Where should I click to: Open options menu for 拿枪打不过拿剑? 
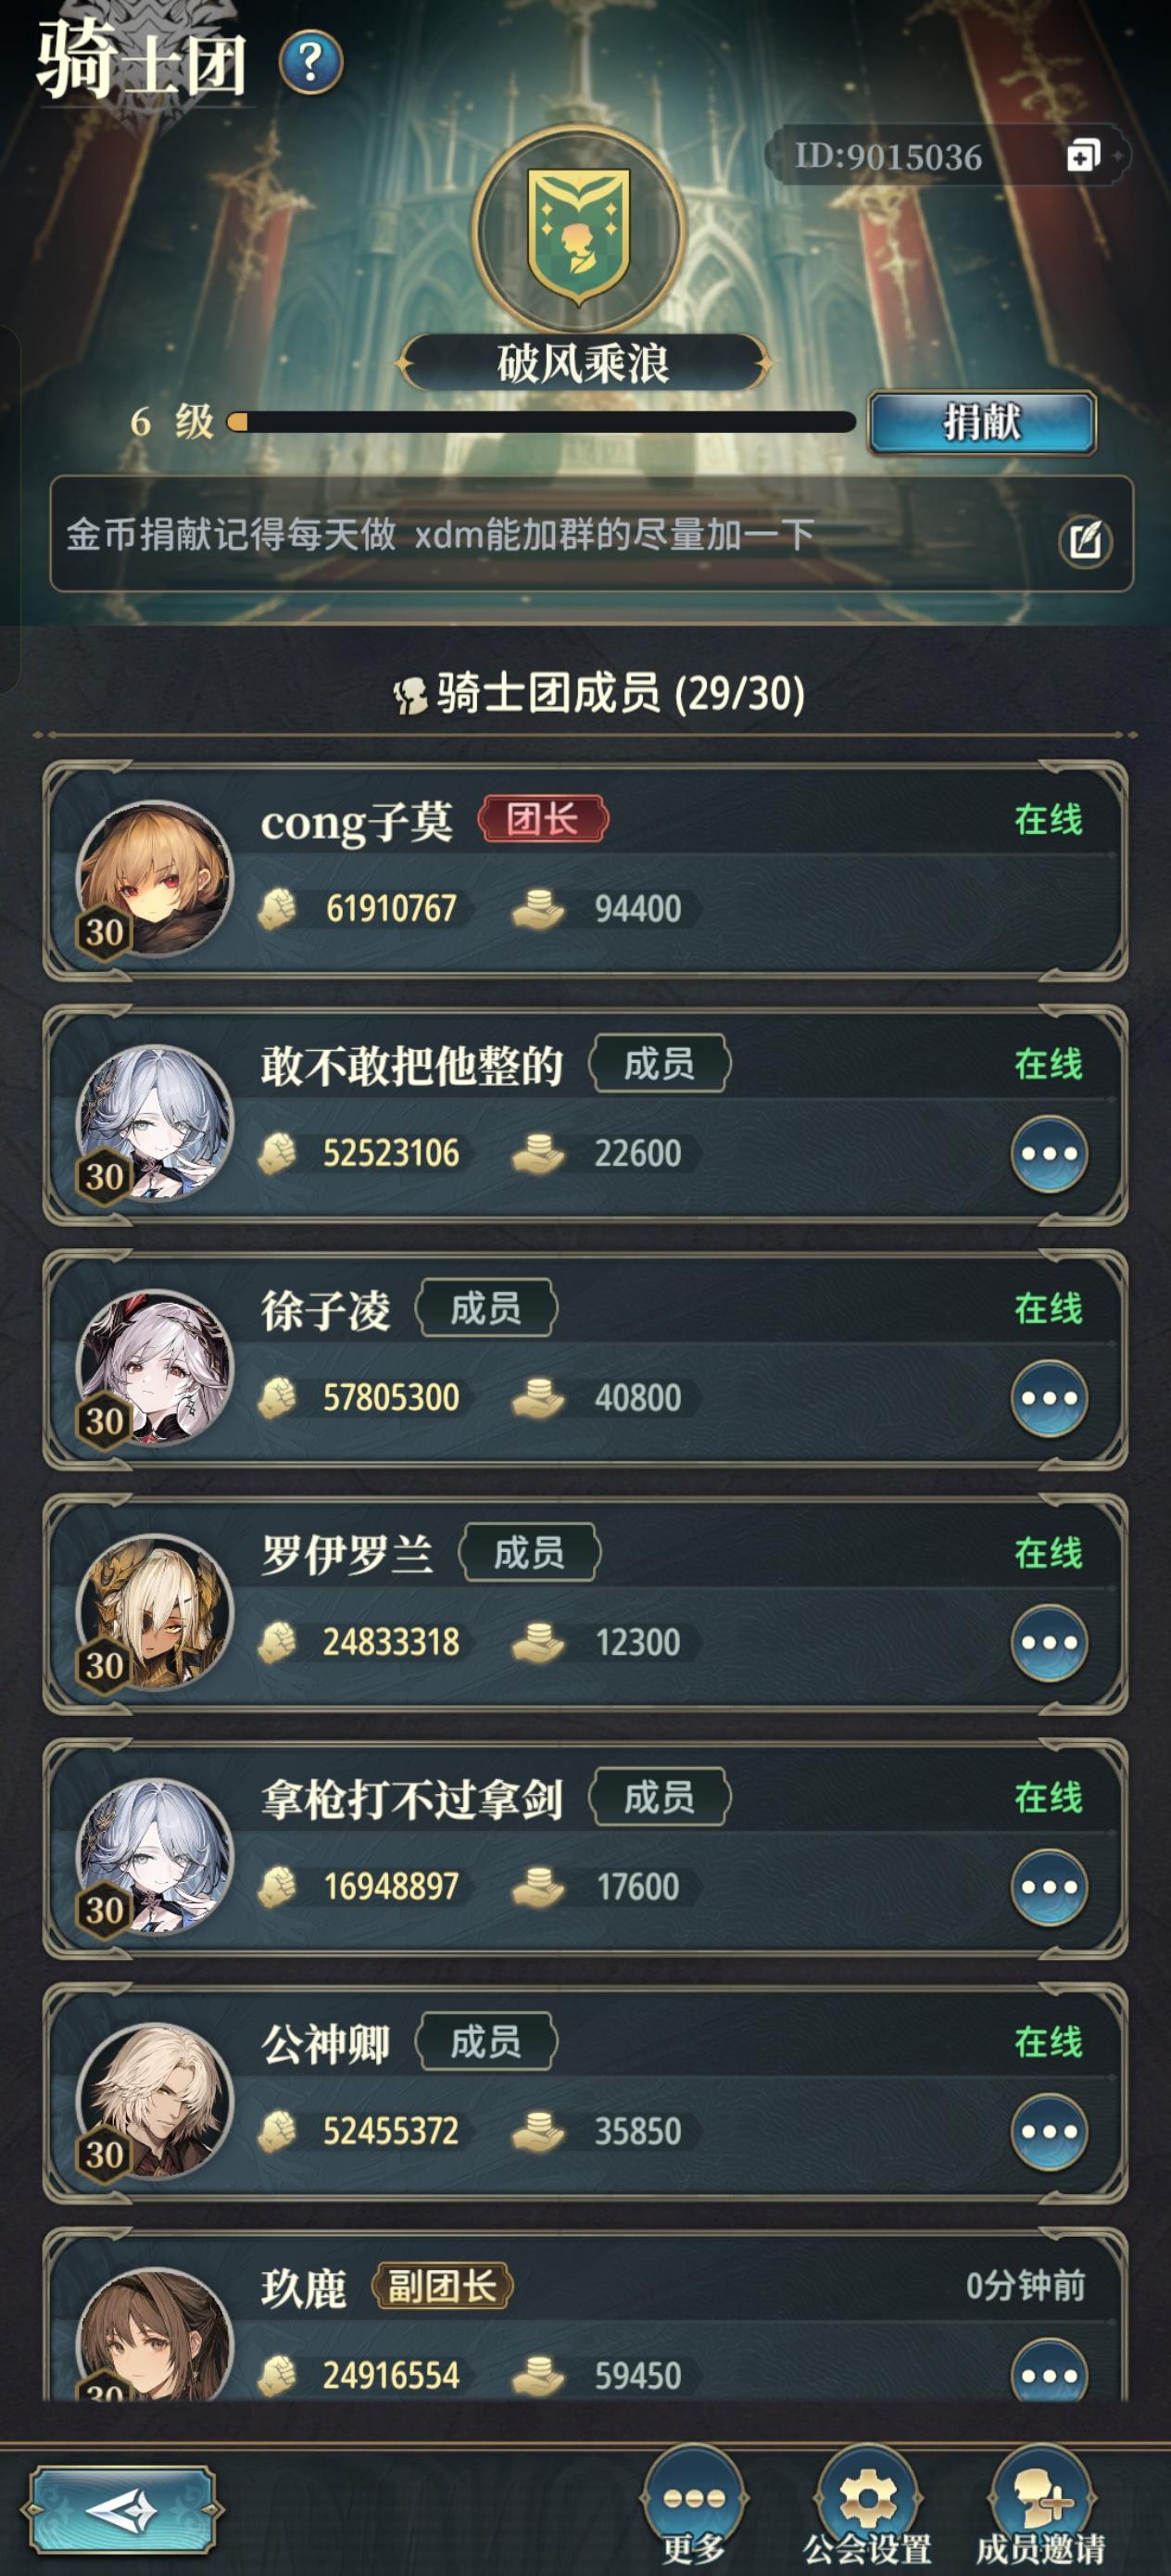1049,1887
